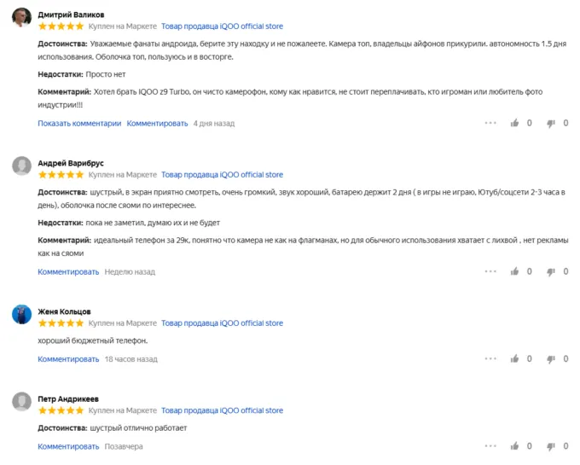This screenshot has width=580, height=465.
Task: Click Дмитрий Валиков's profile avatar
Action: [x=22, y=18]
